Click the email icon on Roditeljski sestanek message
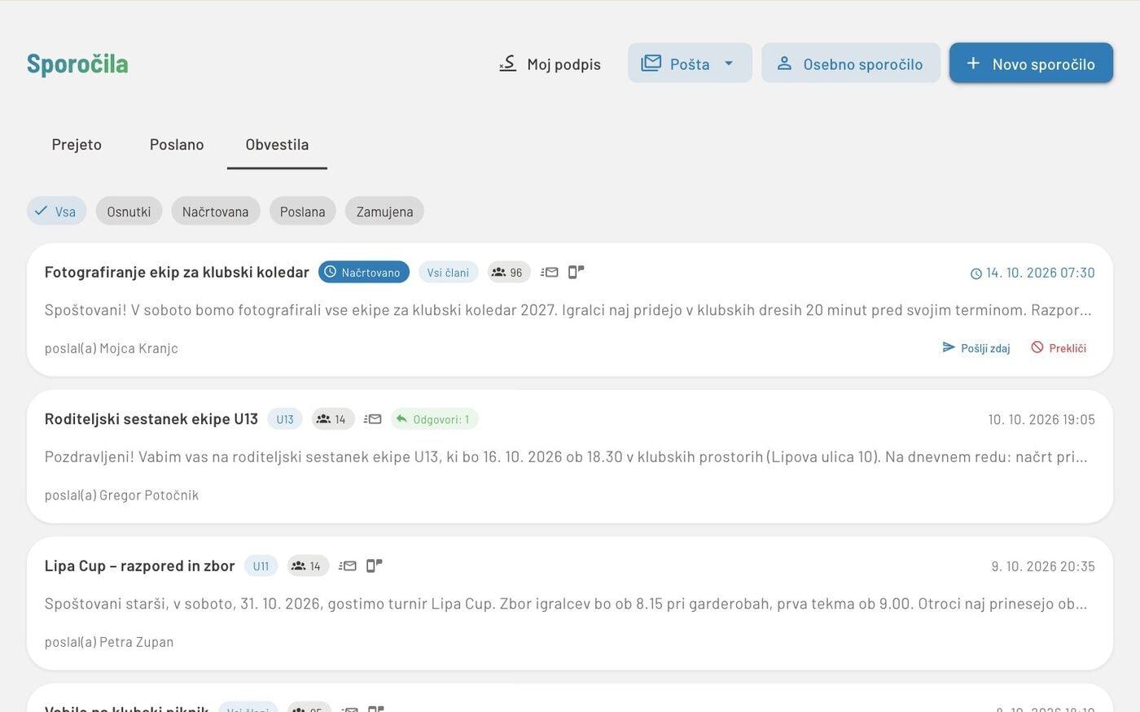This screenshot has height=712, width=1140. coord(372,419)
